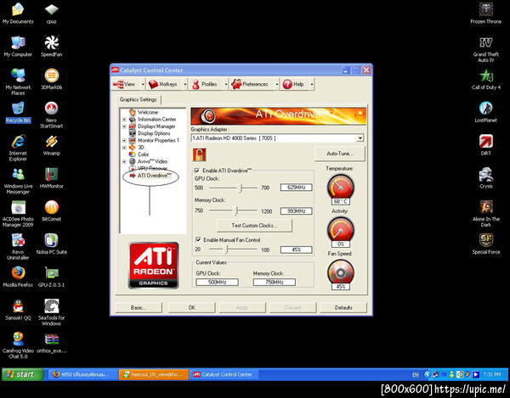The width and height of the screenshot is (510, 398).
Task: Open Graphics Adapter dropdown list
Action: 360,138
